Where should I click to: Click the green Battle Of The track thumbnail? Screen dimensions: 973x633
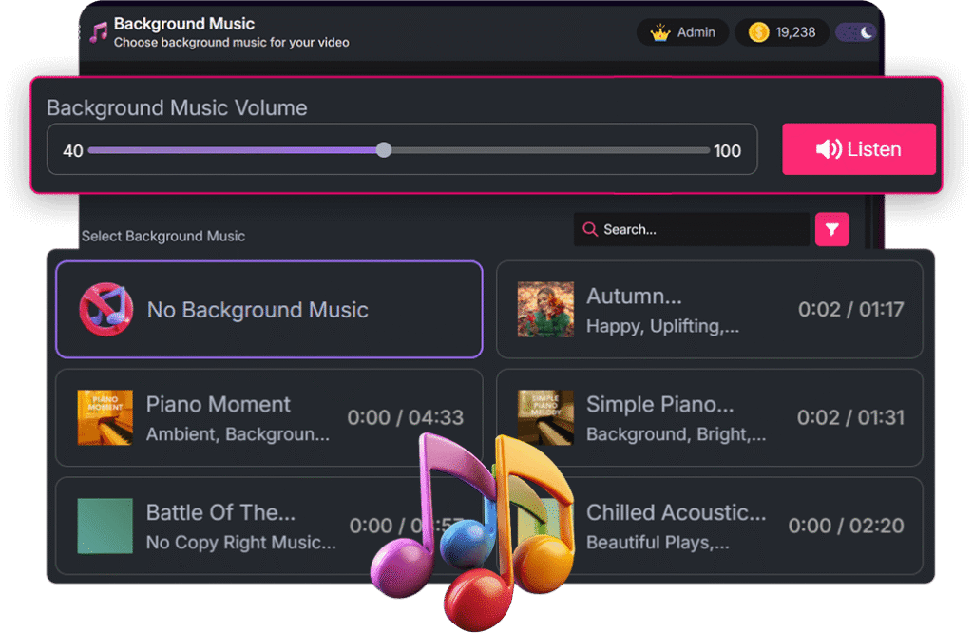click(x=105, y=526)
